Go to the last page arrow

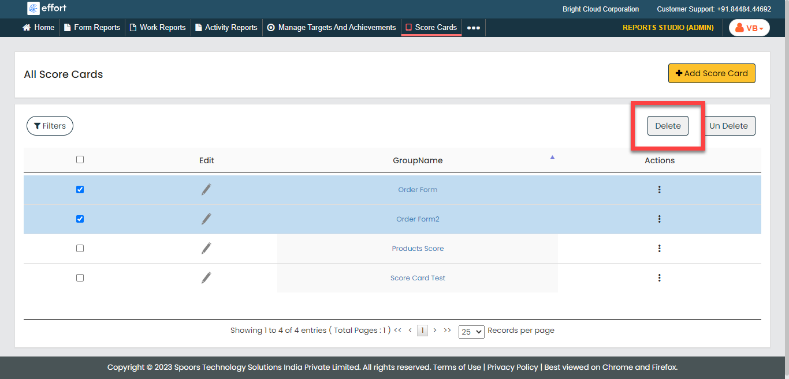click(447, 331)
